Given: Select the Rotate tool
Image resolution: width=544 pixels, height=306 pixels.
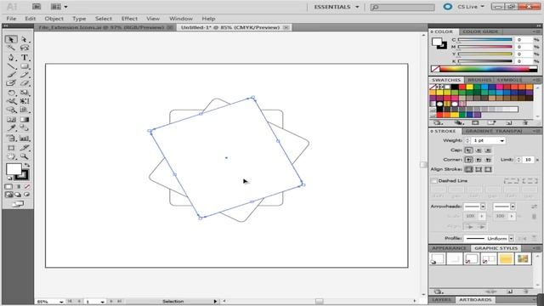Looking at the screenshot, I should pos(11,93).
